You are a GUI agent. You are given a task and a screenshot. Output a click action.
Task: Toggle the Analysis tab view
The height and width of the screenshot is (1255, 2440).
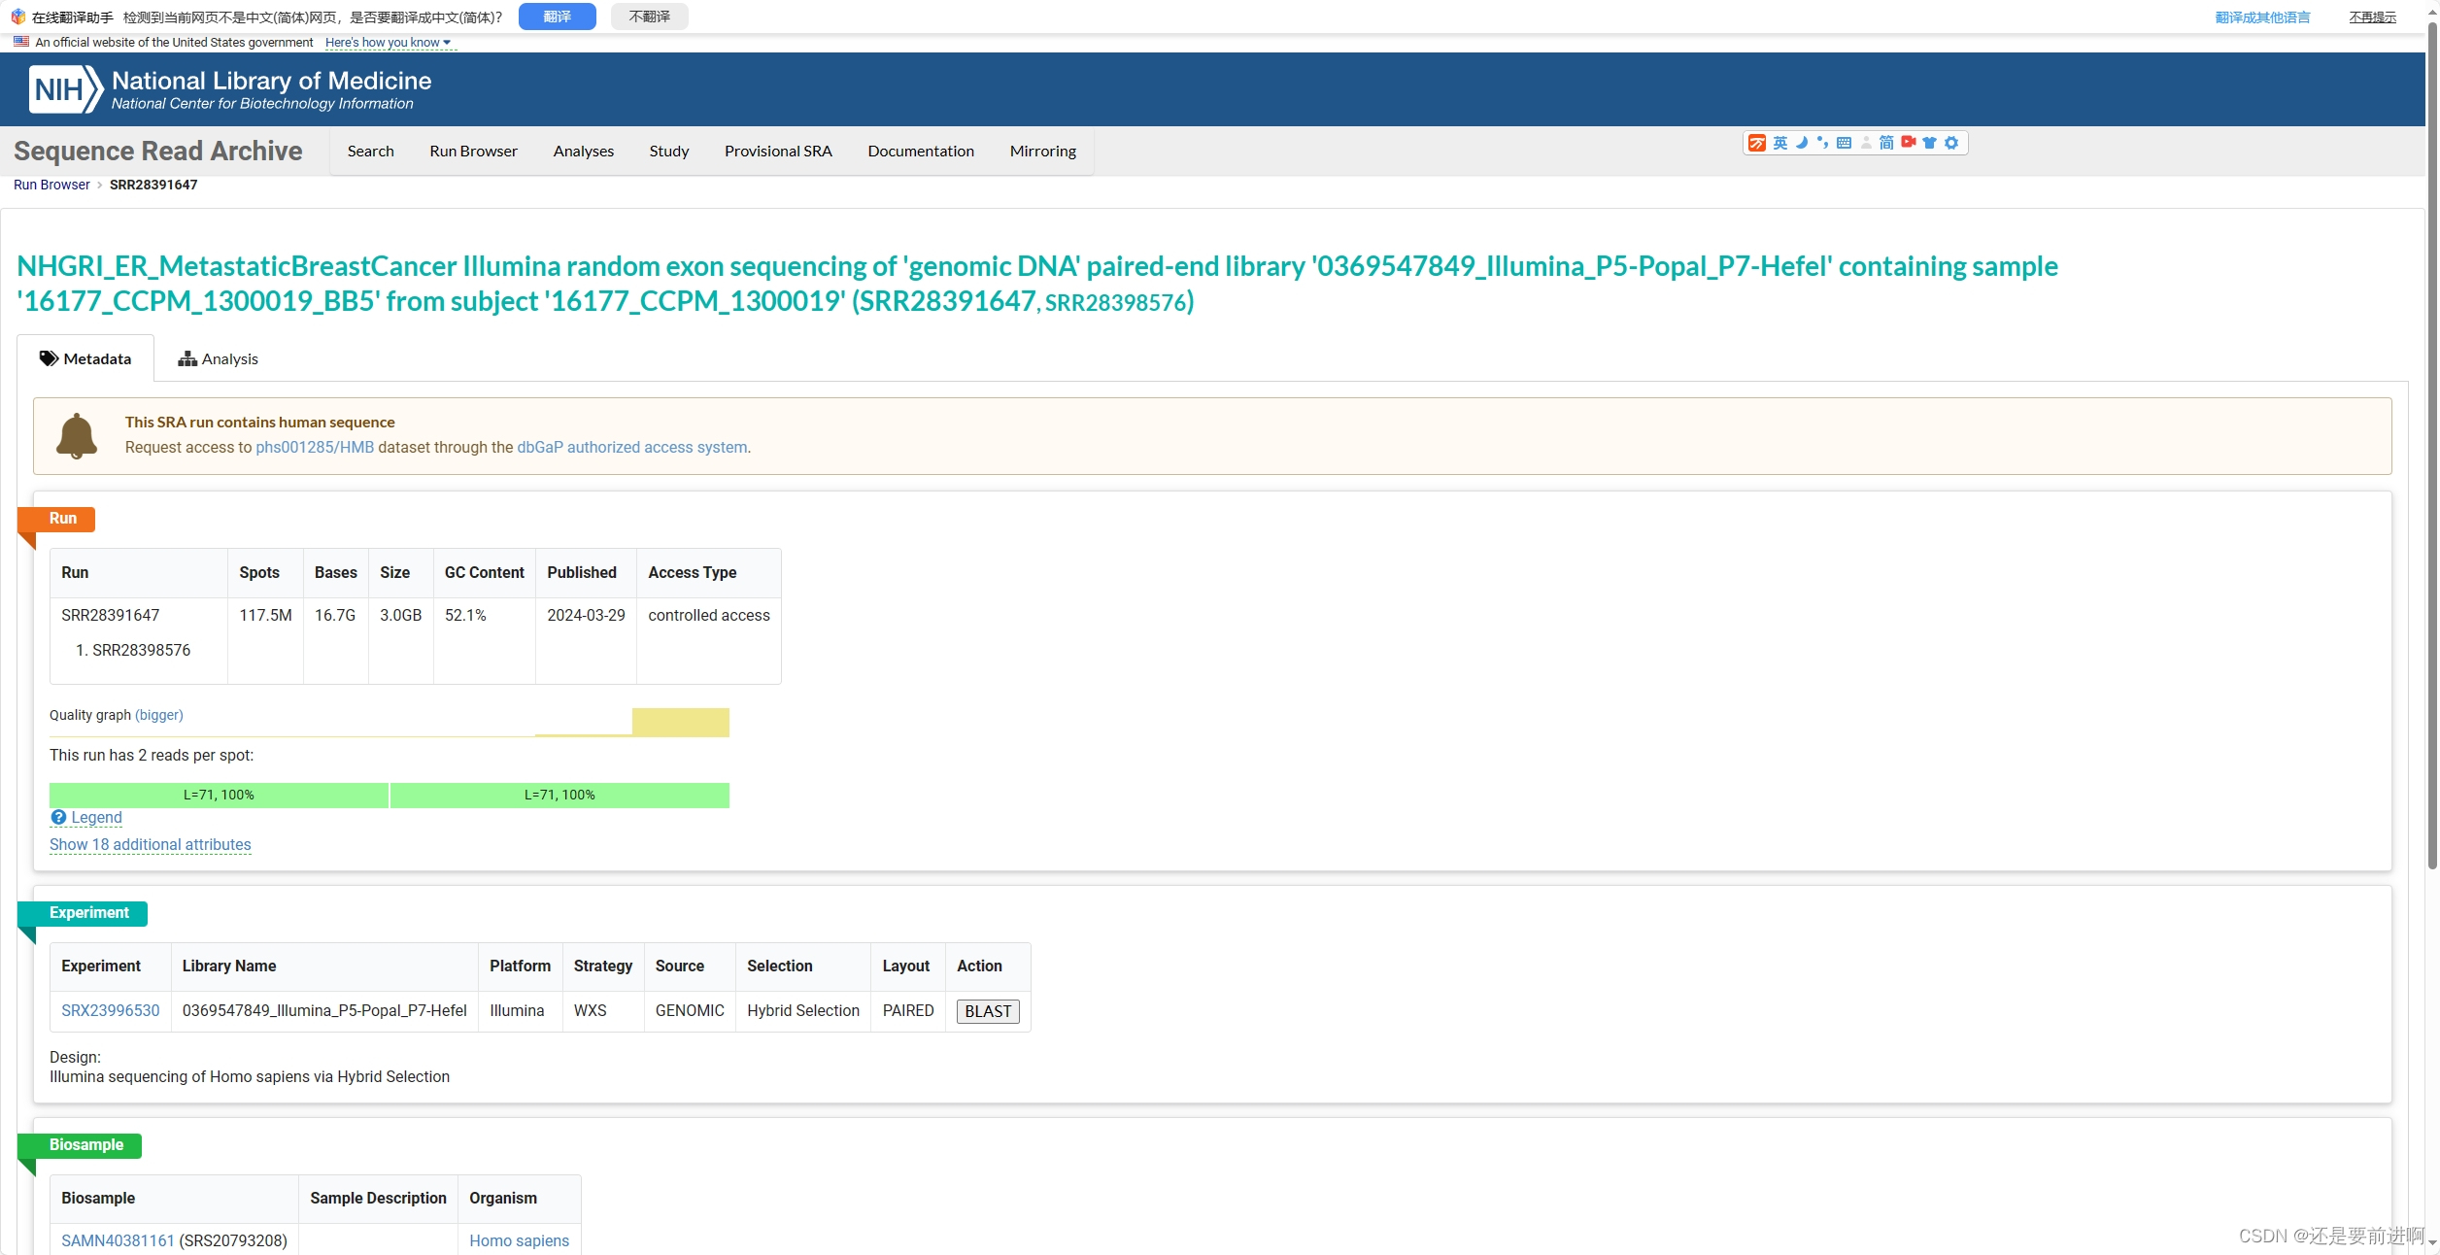coord(218,356)
